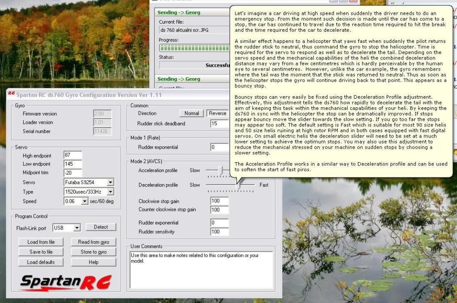Focus the Rudder stick deadband field
The image size is (457, 303).
219,124
